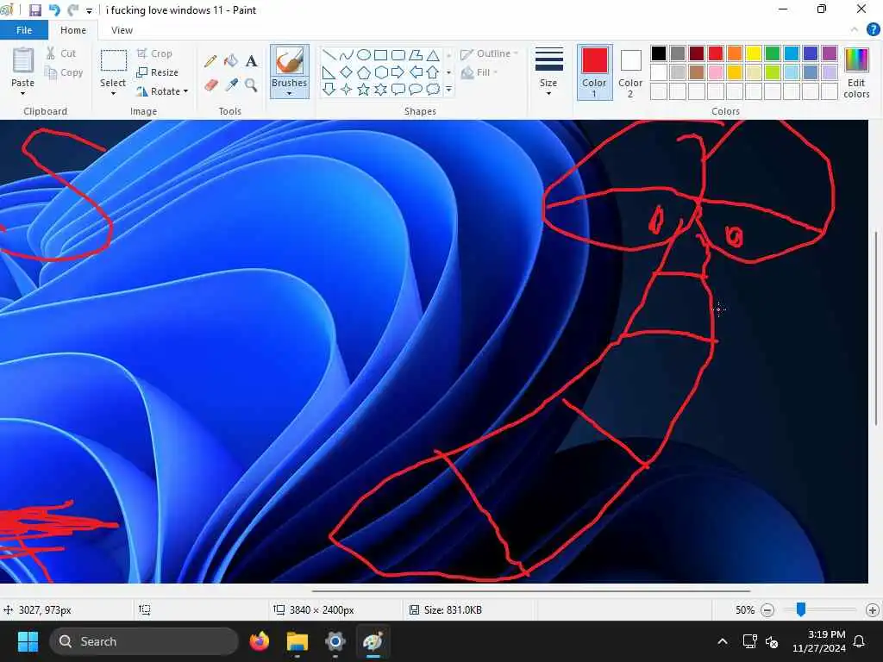883x662 pixels.
Task: Open the Select dropdown arrow
Action: pos(113,93)
